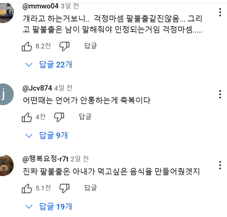Like the @Jcv874 comment
This screenshot has height=217, width=227.
pos(27,117)
